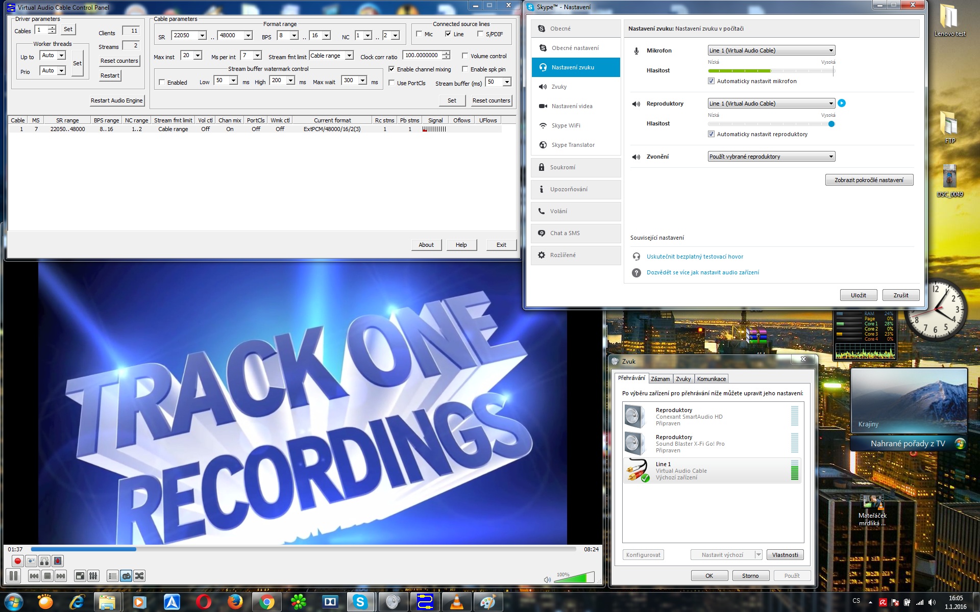Uncheck Enable channel mixing
Image resolution: width=980 pixels, height=612 pixels.
click(x=391, y=69)
